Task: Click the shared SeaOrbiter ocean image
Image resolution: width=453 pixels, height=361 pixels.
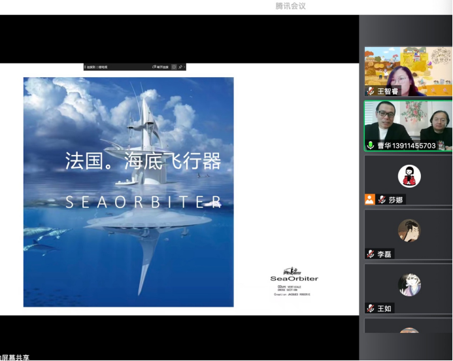Action: tap(129, 192)
